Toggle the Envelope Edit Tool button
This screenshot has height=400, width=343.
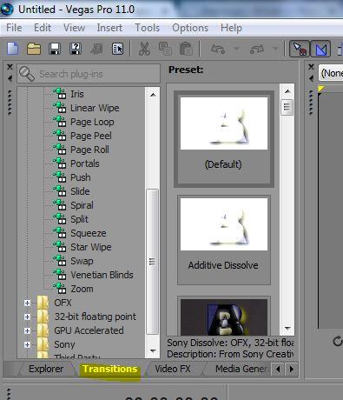[x=320, y=49]
